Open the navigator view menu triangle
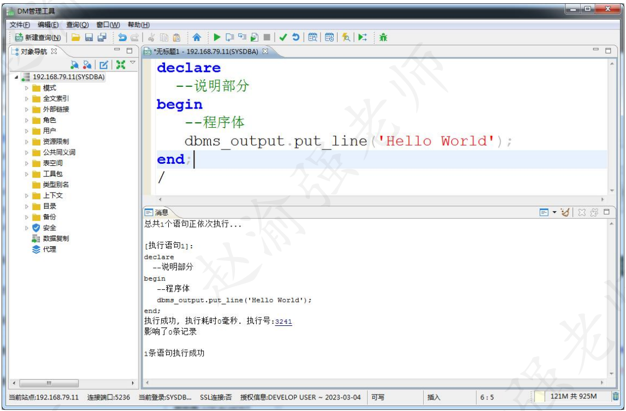Viewport: 626px width, 411px height. click(133, 63)
